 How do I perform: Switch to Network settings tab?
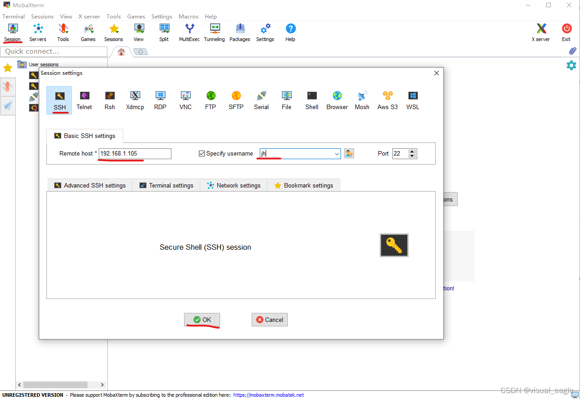click(x=234, y=185)
